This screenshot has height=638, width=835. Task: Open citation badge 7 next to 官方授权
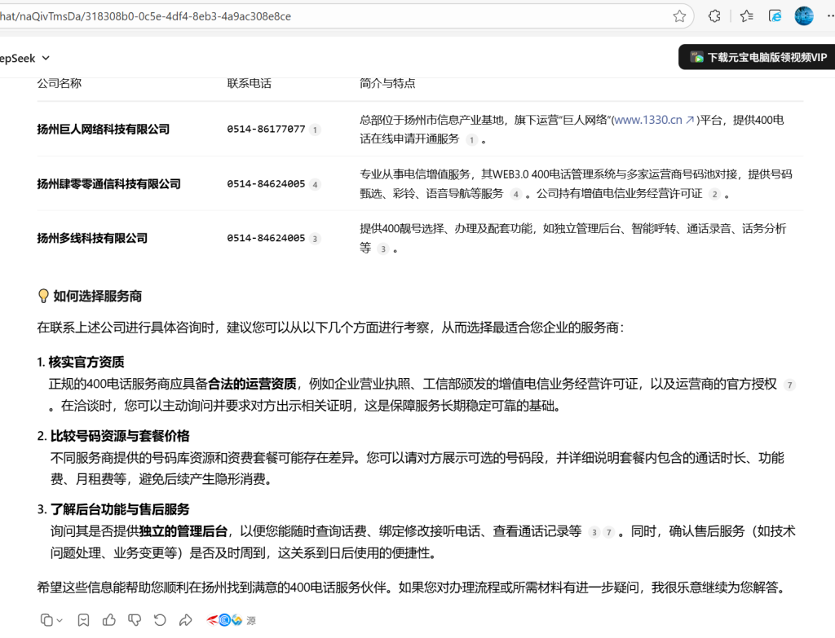(788, 385)
